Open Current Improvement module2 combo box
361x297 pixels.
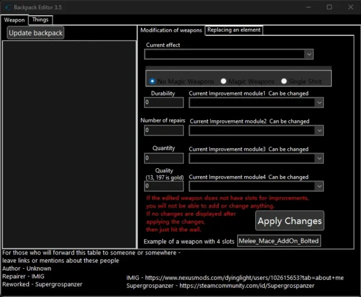coord(319,130)
